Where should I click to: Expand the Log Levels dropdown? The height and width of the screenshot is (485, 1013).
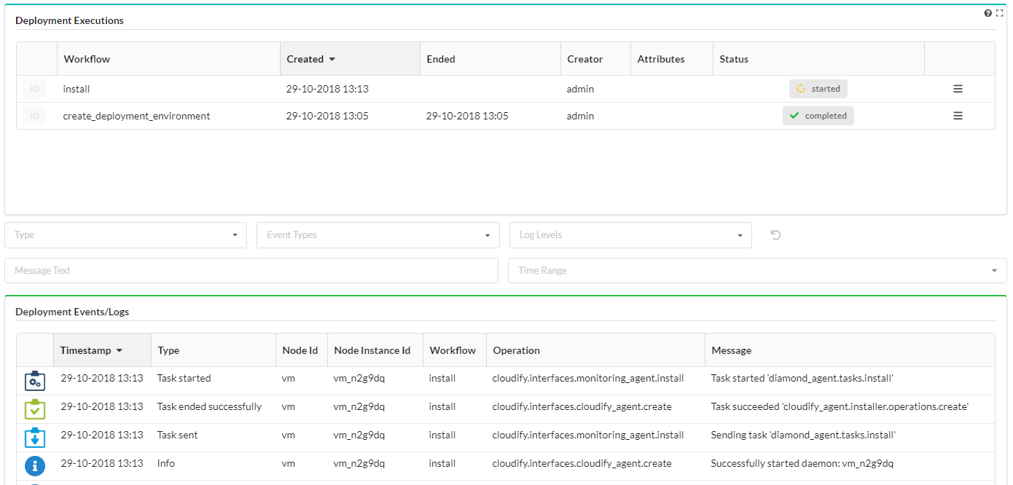pos(630,235)
